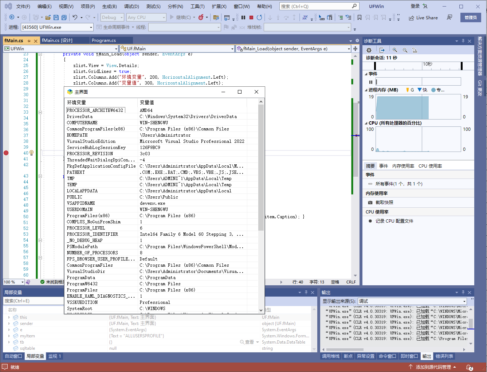Pause the events track in diagnostics
Screen dimensions: 487x372
[x=371, y=82]
